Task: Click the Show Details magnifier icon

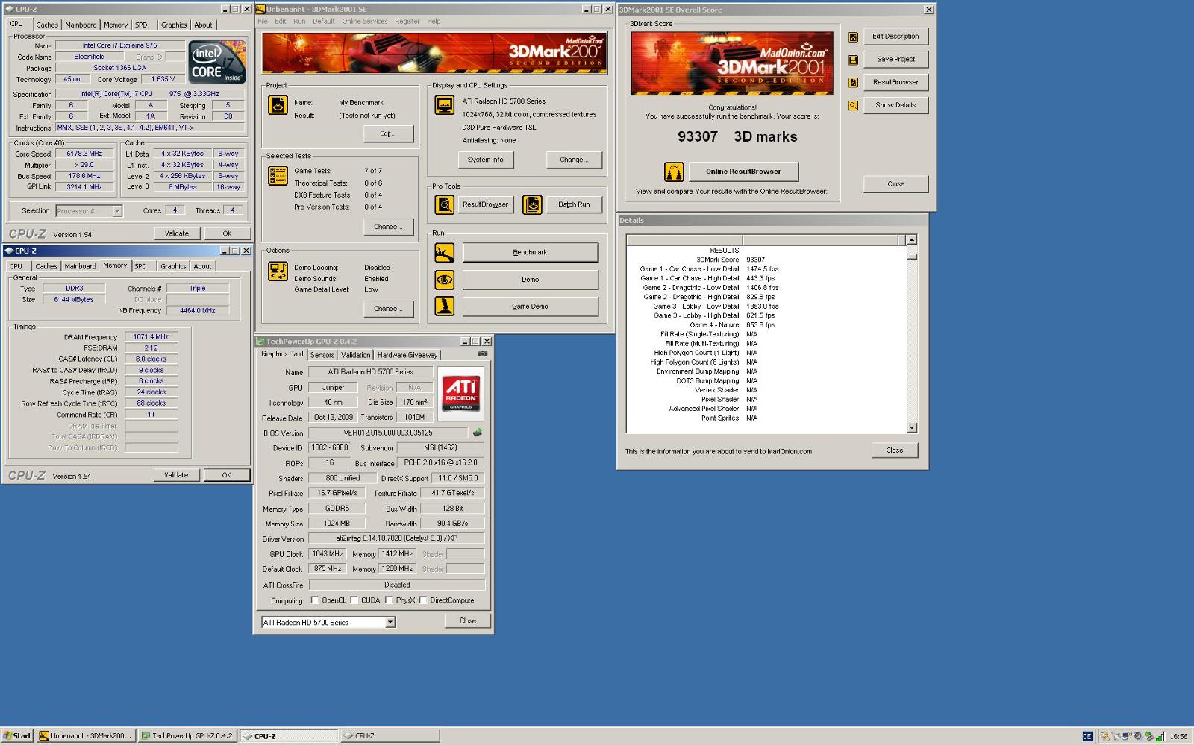Action: 853,106
